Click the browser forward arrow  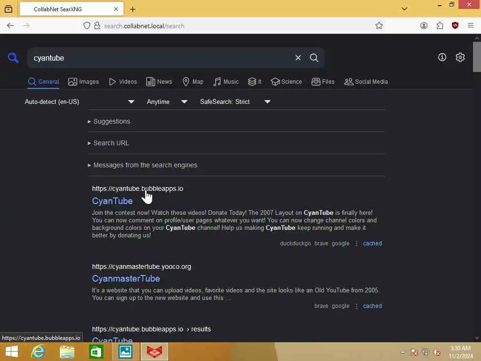pos(26,26)
